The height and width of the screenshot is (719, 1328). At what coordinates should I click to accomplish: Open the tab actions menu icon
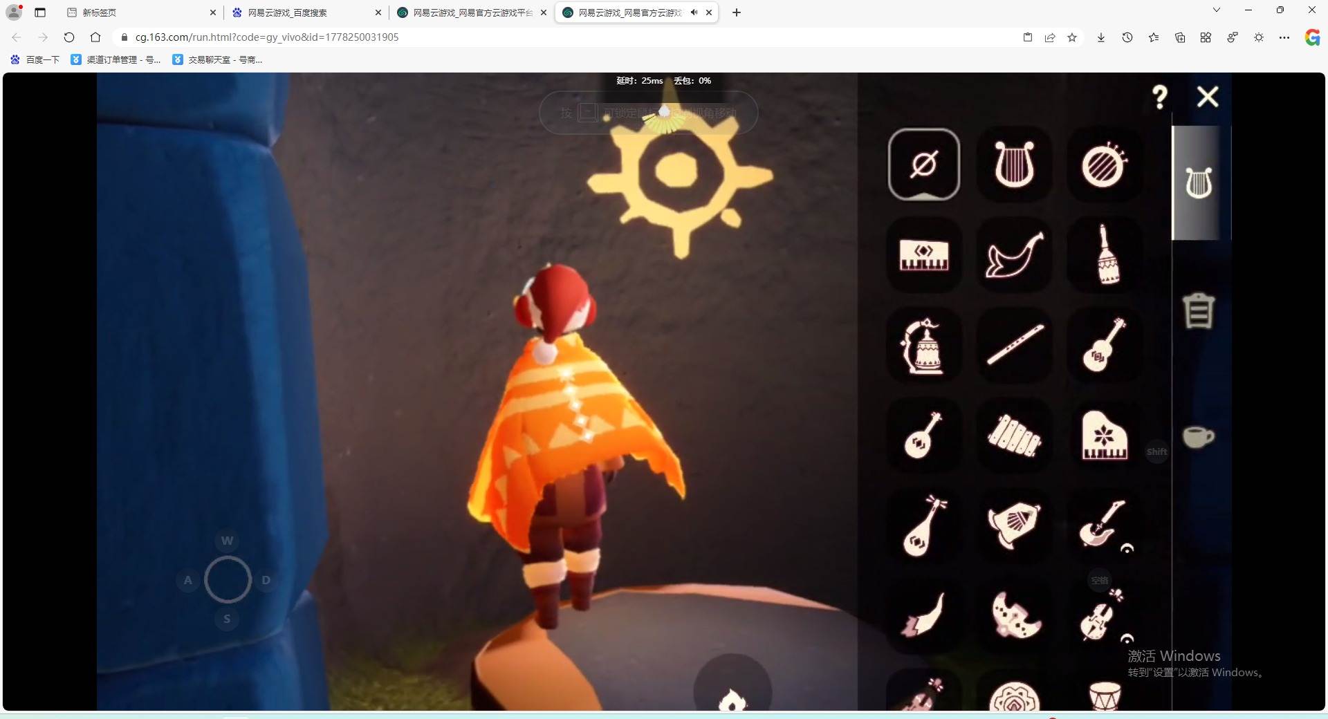[40, 12]
